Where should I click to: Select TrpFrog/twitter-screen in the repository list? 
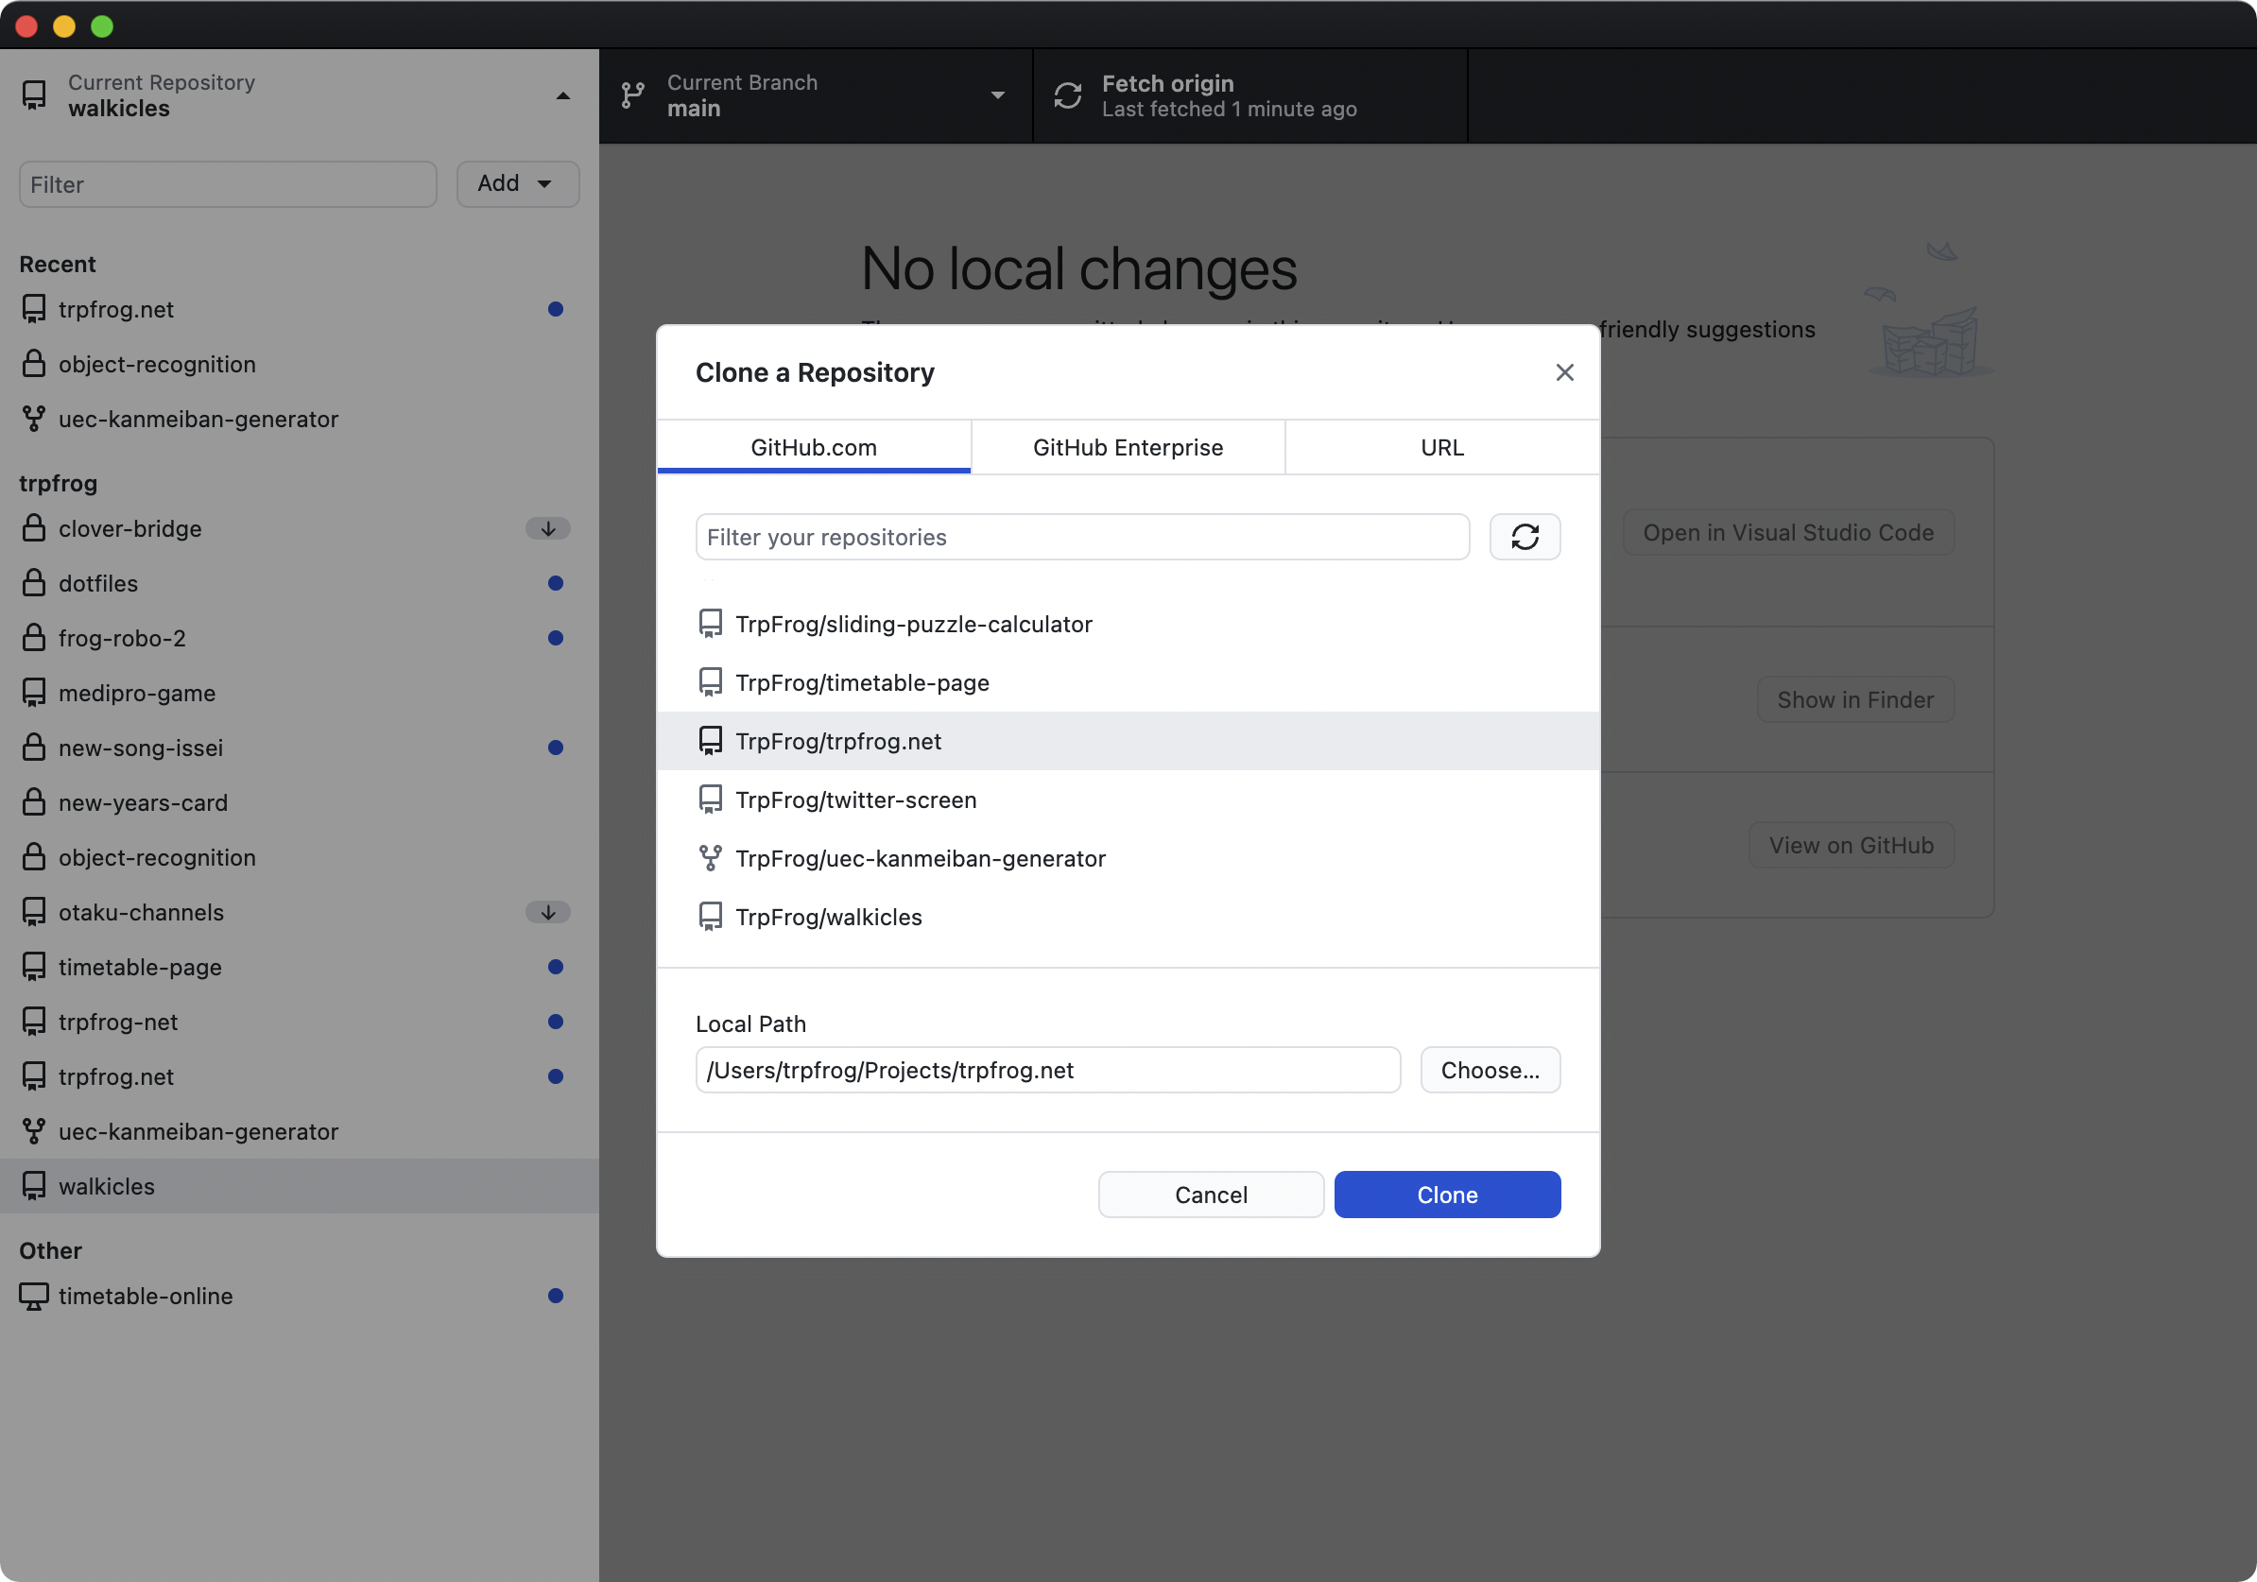click(x=855, y=800)
